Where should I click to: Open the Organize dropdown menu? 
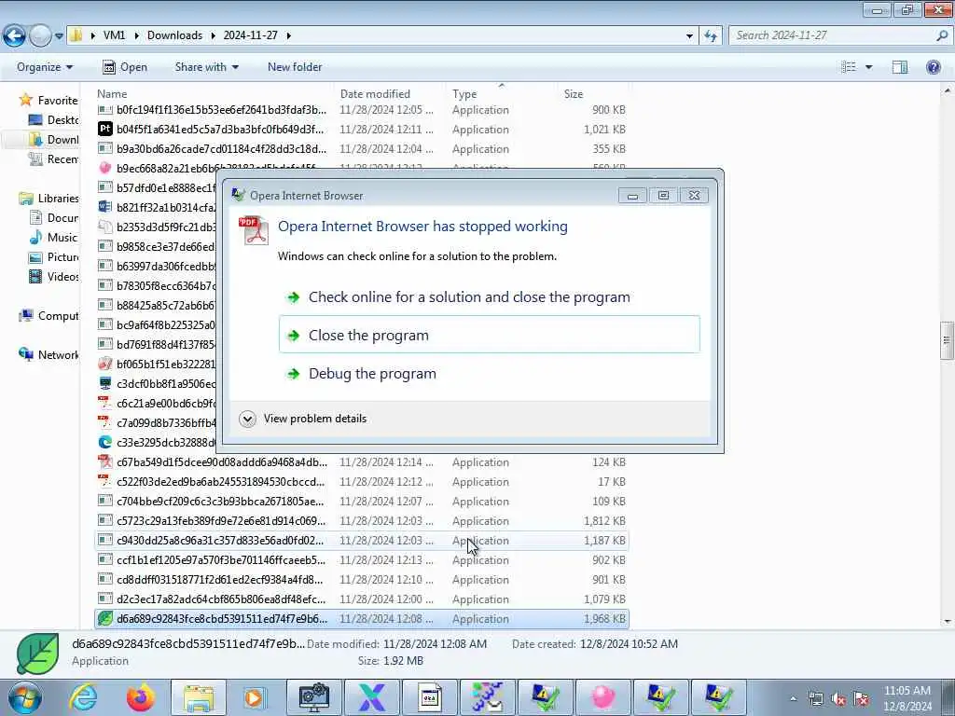45,67
